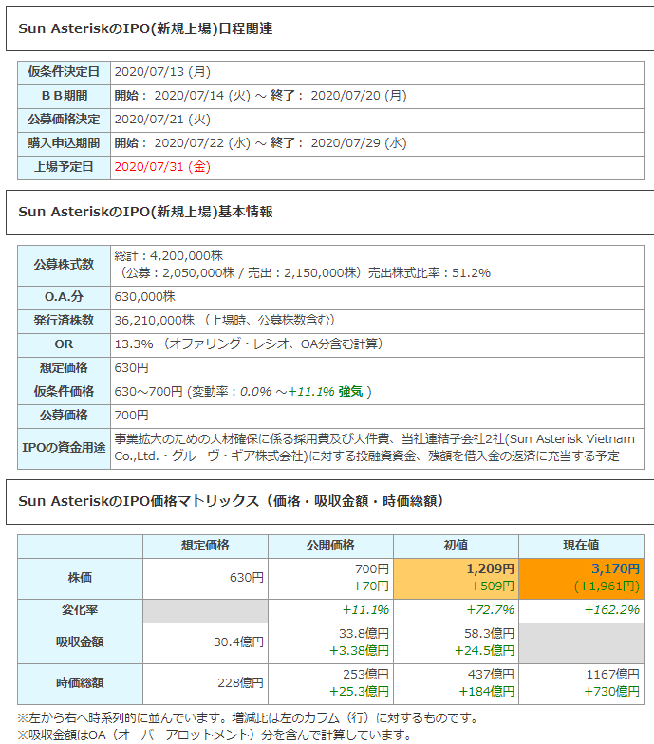
Task: Click the 700円 value in 公募価格 row
Action: pos(131,416)
